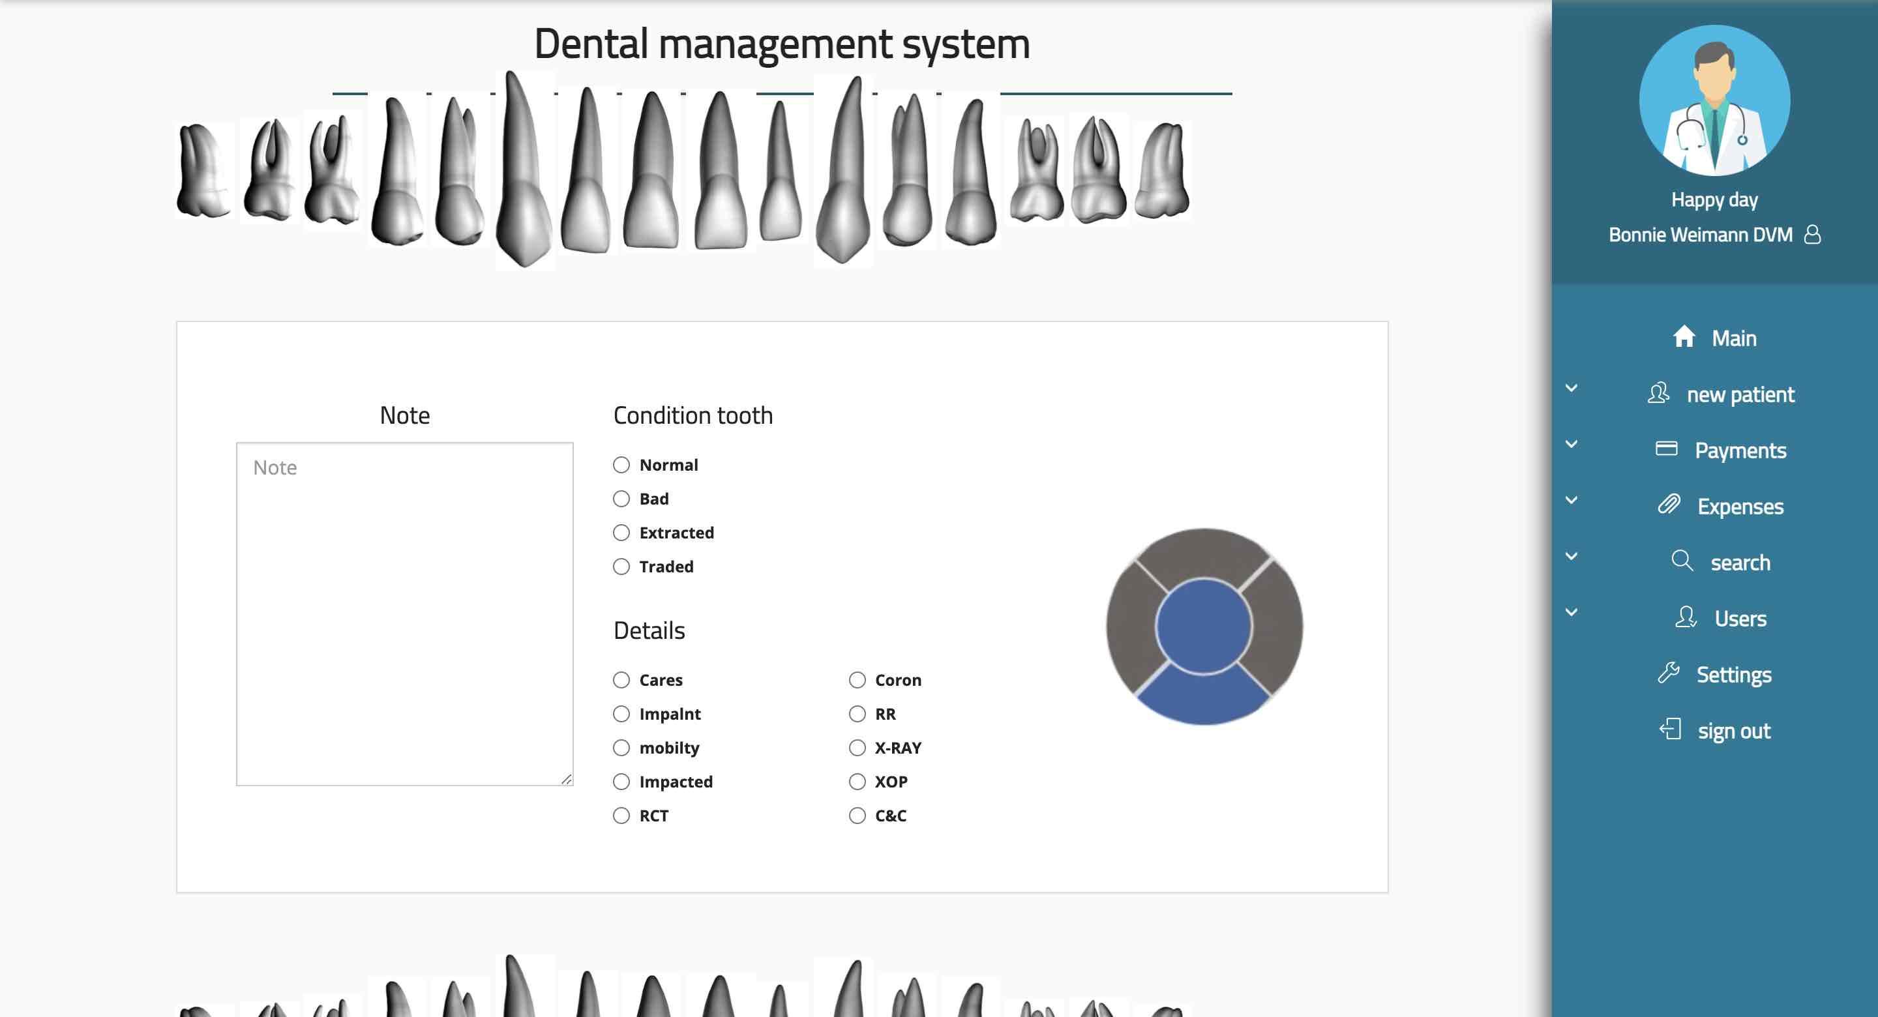Select the Bad condition radio button

(621, 499)
